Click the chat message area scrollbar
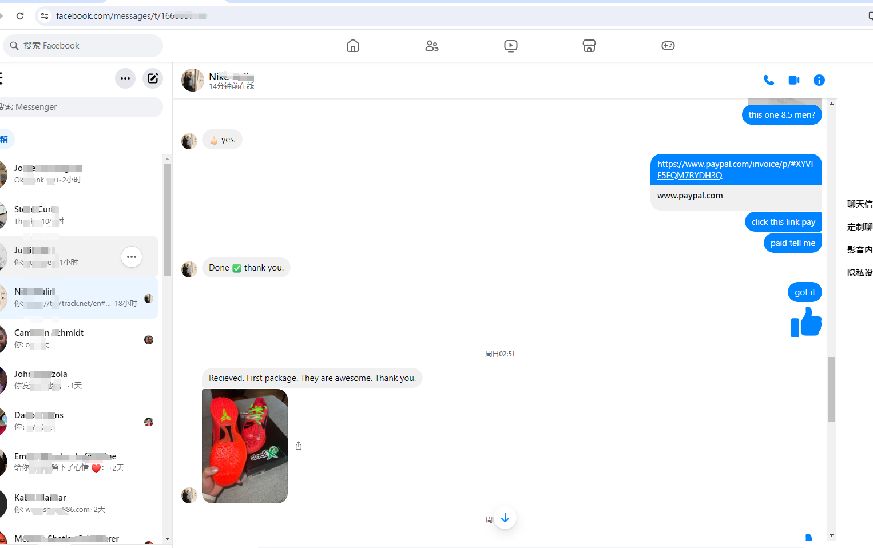Image resolution: width=873 pixels, height=548 pixels. pyautogui.click(x=831, y=389)
